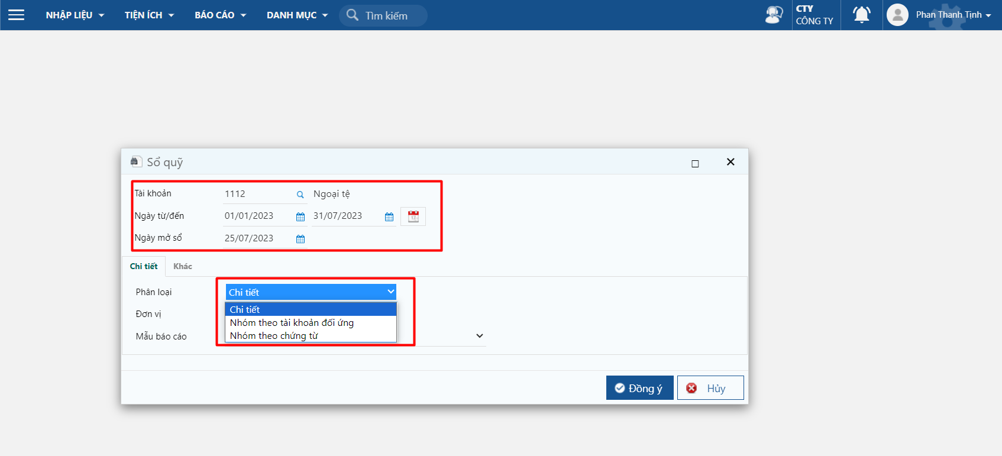Cancel with the Hủy button
The width and height of the screenshot is (1002, 456).
coord(710,388)
